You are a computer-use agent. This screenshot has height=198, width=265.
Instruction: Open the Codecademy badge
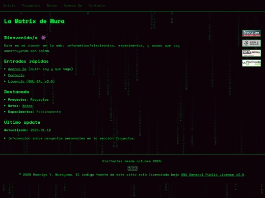251,53
